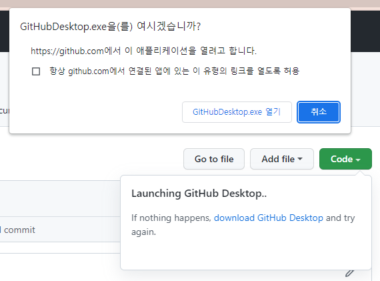This screenshot has height=281, width=380.
Task: Click the https://github.com에서 message text
Action: pos(143,51)
